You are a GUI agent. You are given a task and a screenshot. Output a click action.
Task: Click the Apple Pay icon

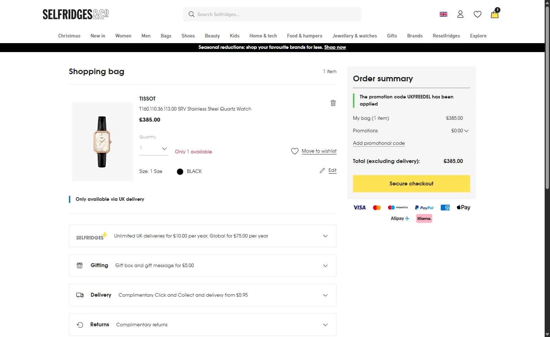point(463,207)
